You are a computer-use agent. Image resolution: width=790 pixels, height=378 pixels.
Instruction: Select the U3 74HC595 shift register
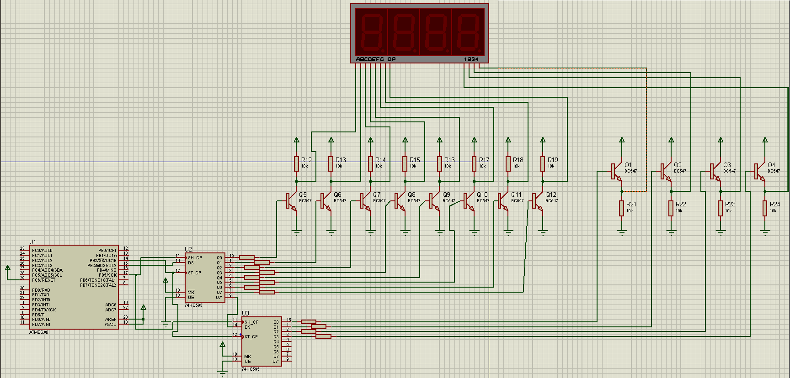[262, 341]
